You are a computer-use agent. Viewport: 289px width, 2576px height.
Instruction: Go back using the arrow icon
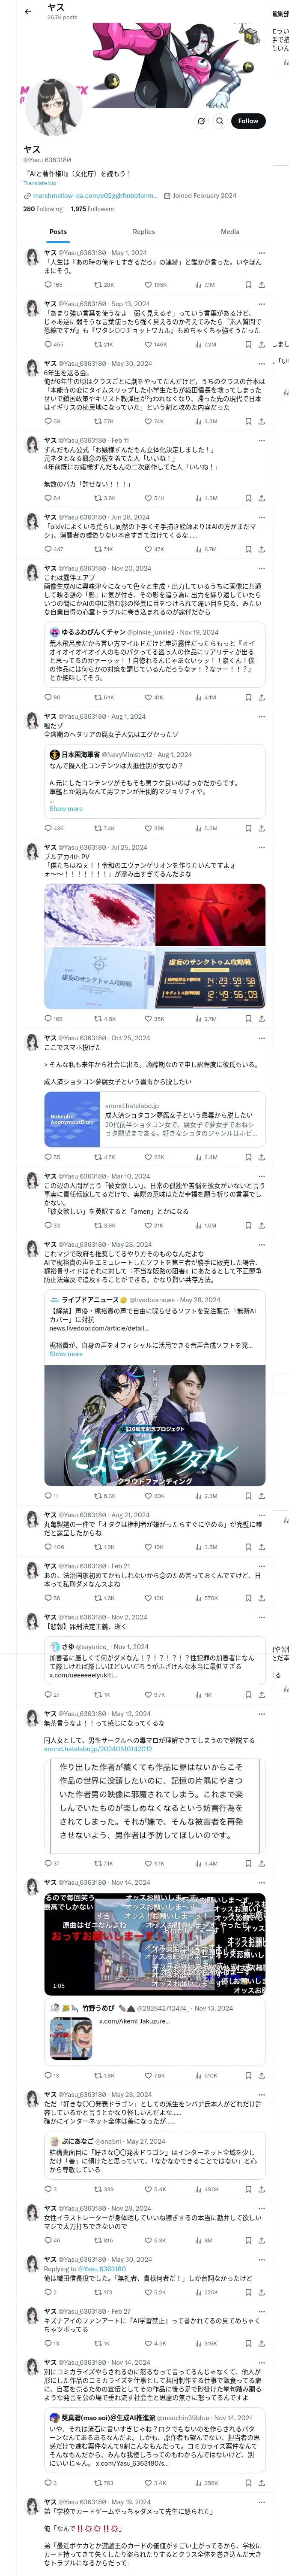point(27,11)
